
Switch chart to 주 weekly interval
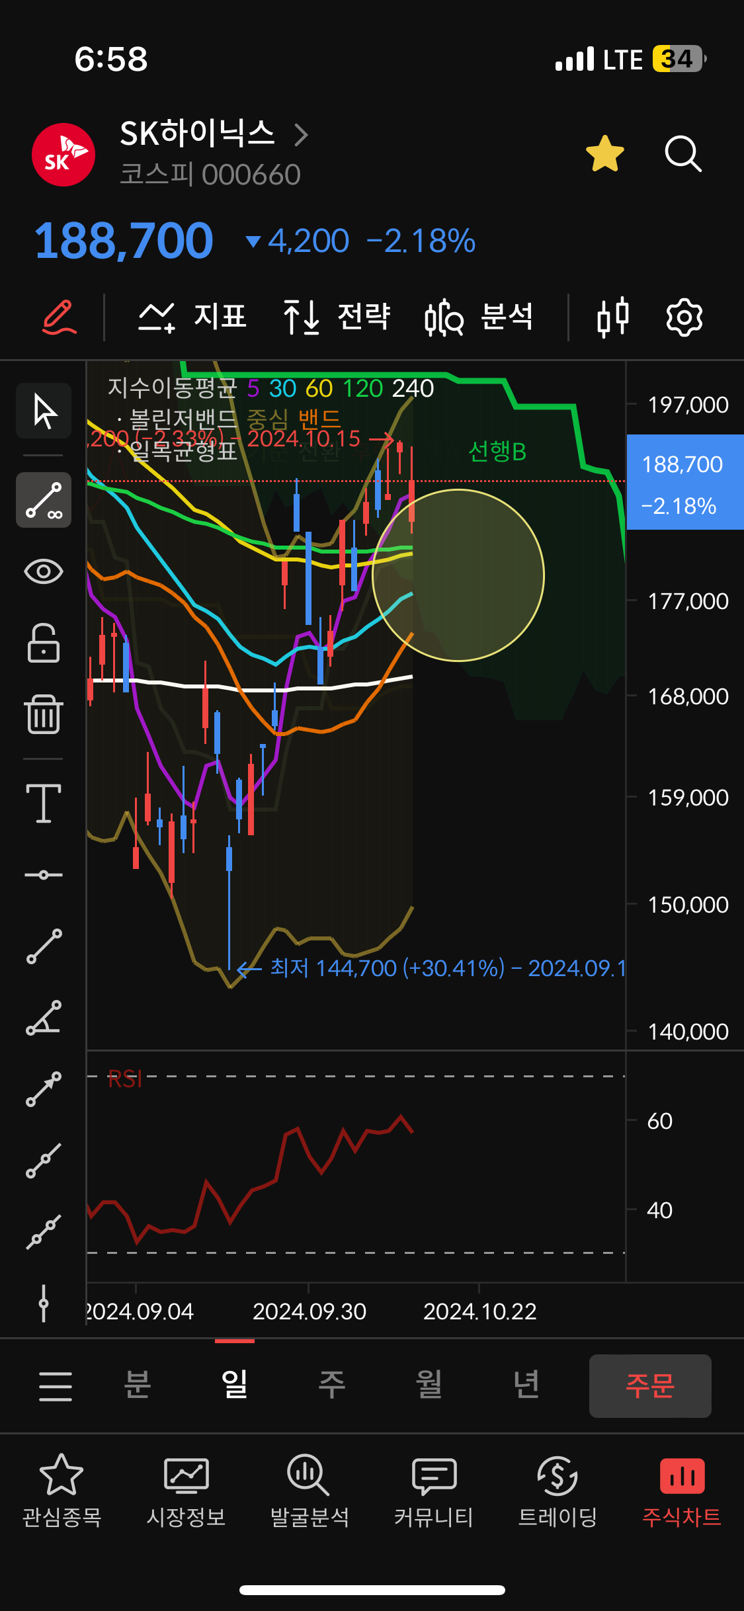click(x=332, y=1384)
